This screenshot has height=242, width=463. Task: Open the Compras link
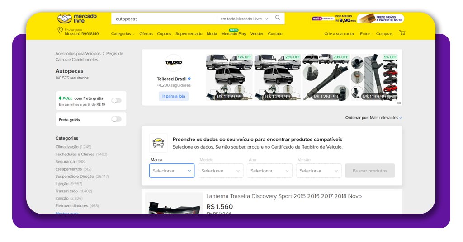coord(384,34)
